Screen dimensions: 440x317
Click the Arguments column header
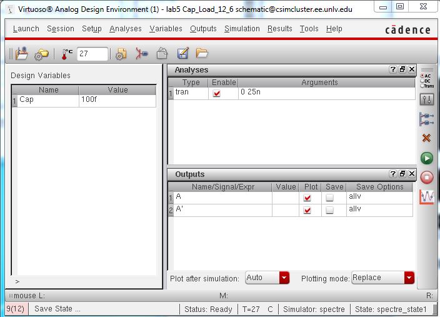(327, 83)
